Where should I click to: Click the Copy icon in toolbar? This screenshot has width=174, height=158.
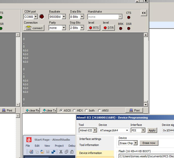tap(66, 152)
